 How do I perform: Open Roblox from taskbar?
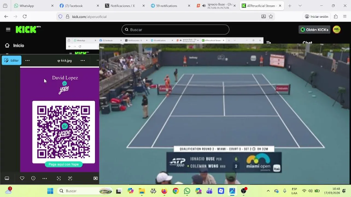(x=221, y=191)
